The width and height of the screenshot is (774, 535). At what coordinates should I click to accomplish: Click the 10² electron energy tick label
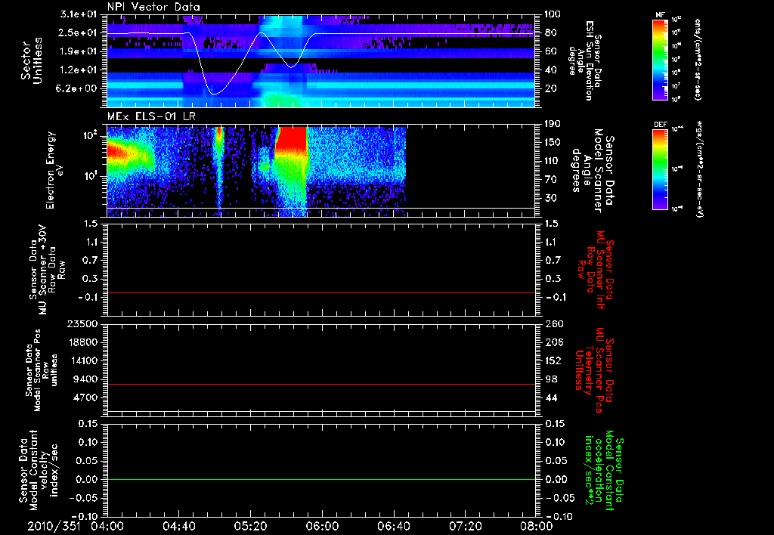pyautogui.click(x=91, y=135)
